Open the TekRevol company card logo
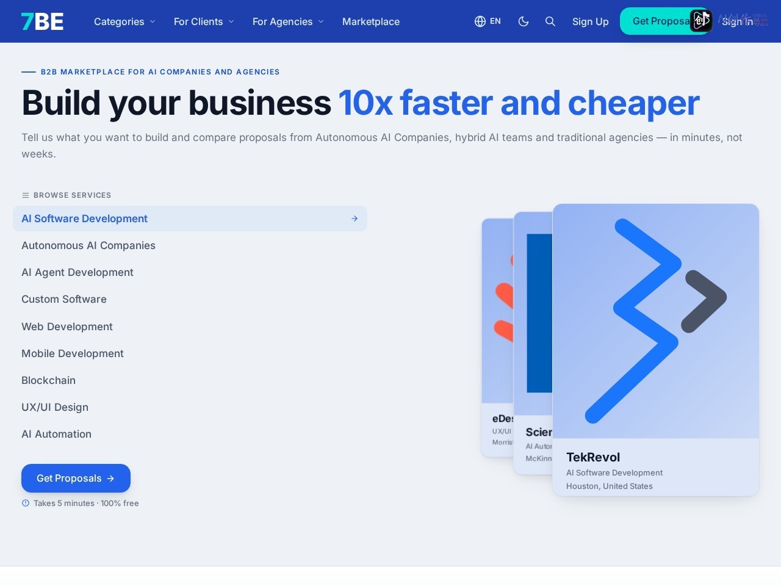 coord(656,321)
